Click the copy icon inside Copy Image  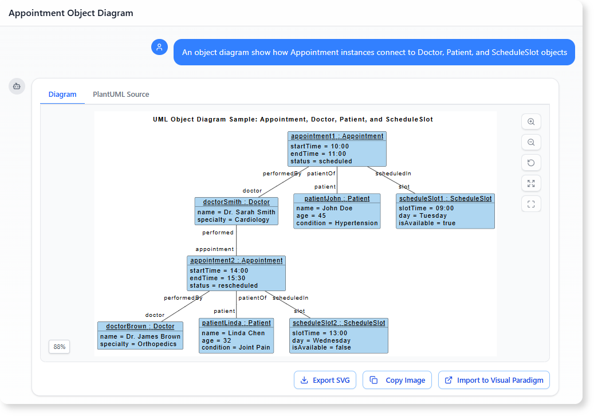tap(374, 380)
